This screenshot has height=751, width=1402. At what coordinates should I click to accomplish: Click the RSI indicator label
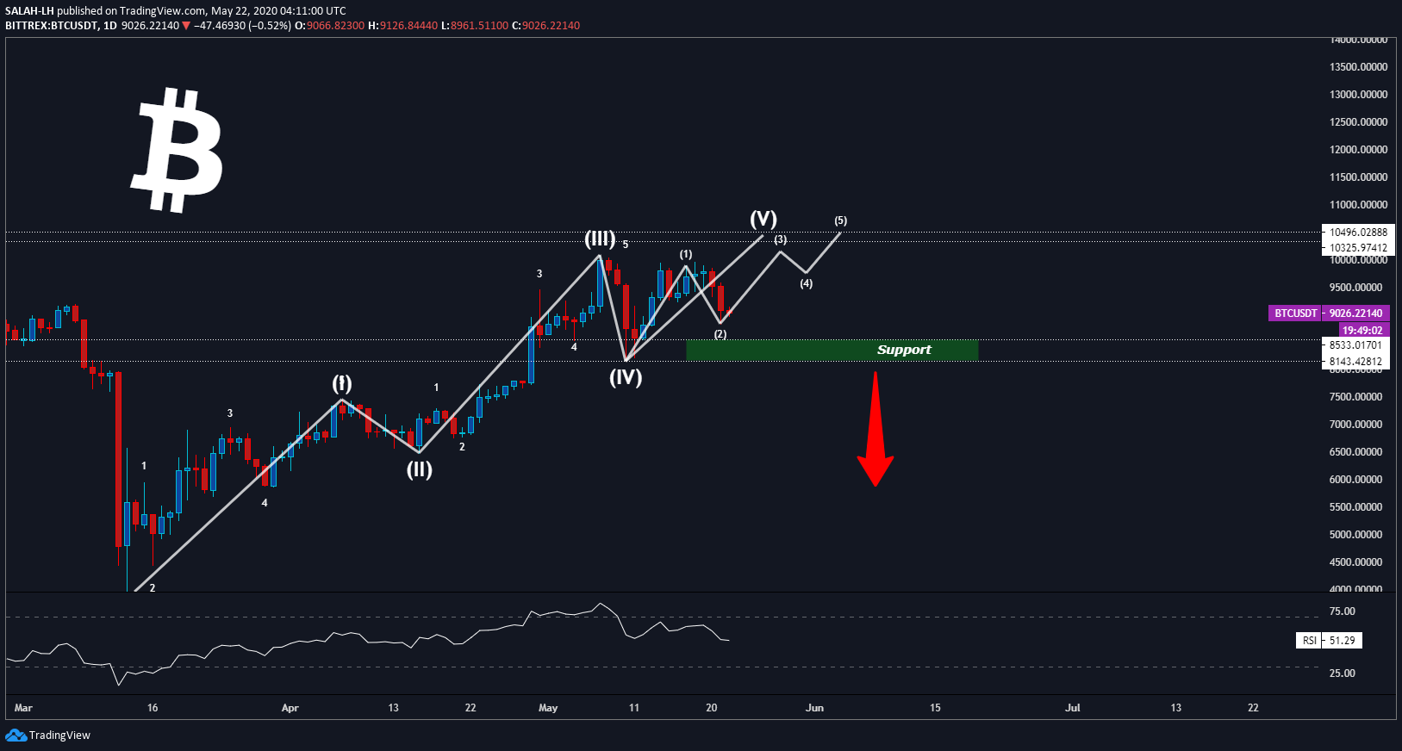click(x=1309, y=641)
